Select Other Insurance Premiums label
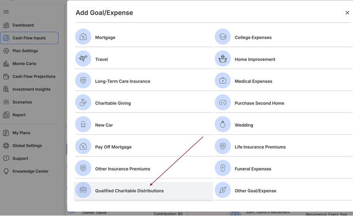The image size is (353, 216). (x=123, y=169)
